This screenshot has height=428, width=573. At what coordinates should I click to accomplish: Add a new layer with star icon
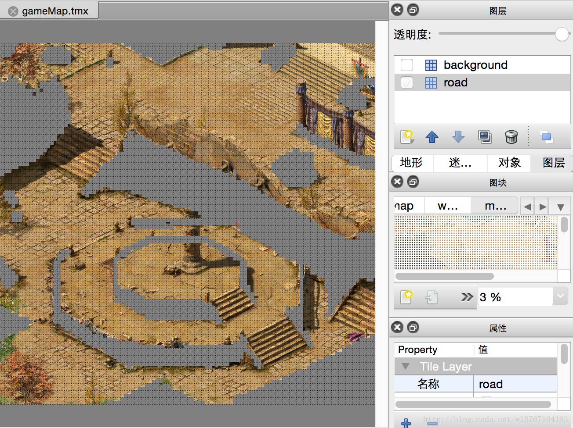click(407, 137)
